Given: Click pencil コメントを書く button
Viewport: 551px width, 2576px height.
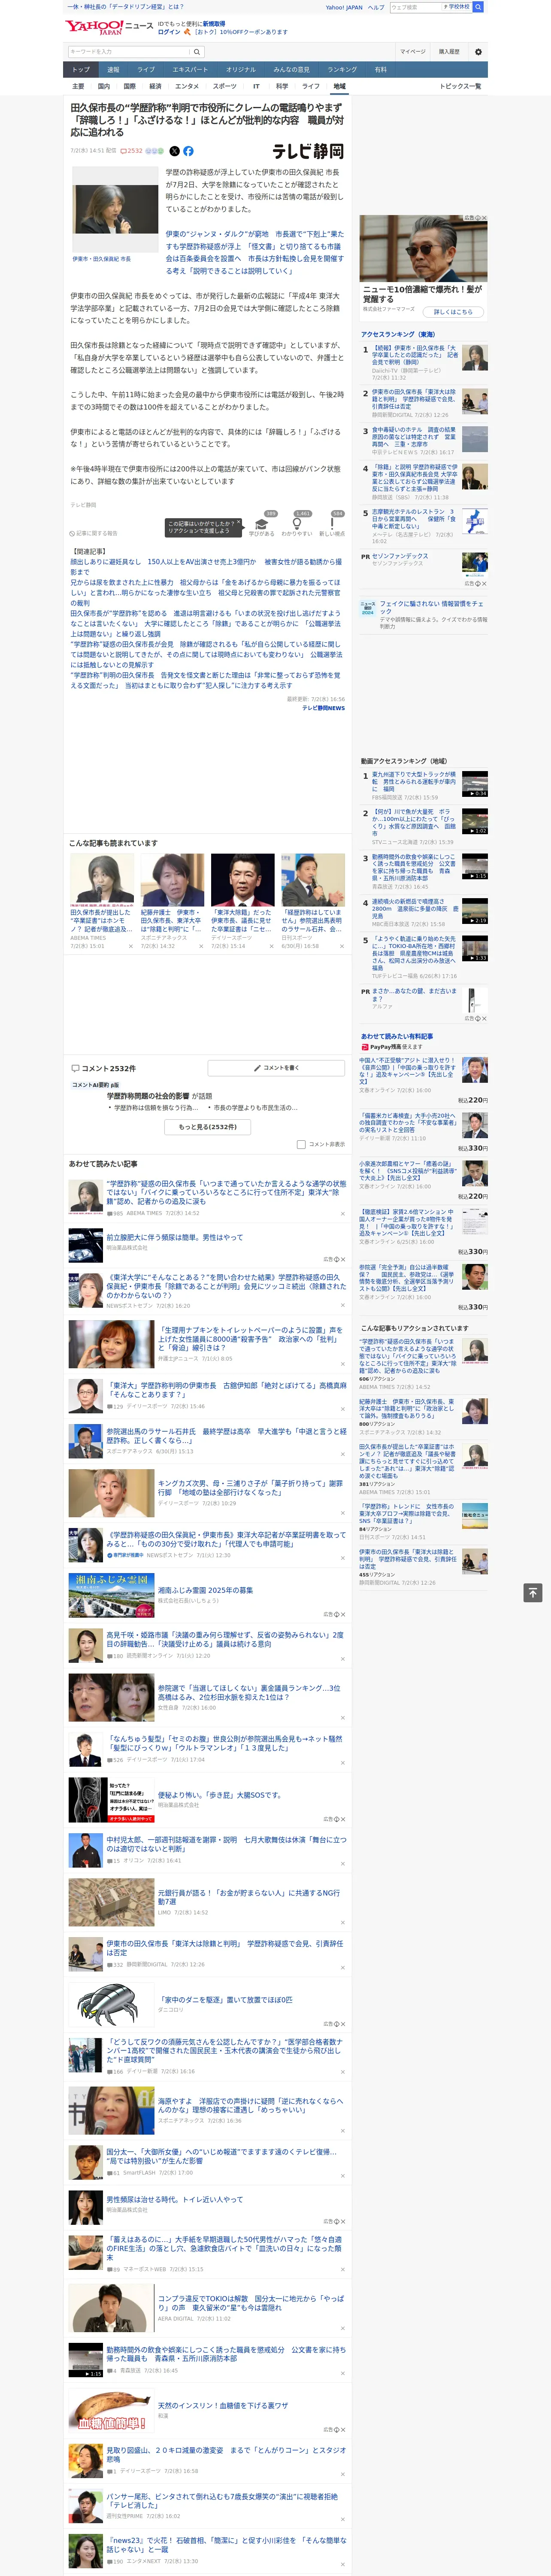Looking at the screenshot, I should (x=277, y=1068).
